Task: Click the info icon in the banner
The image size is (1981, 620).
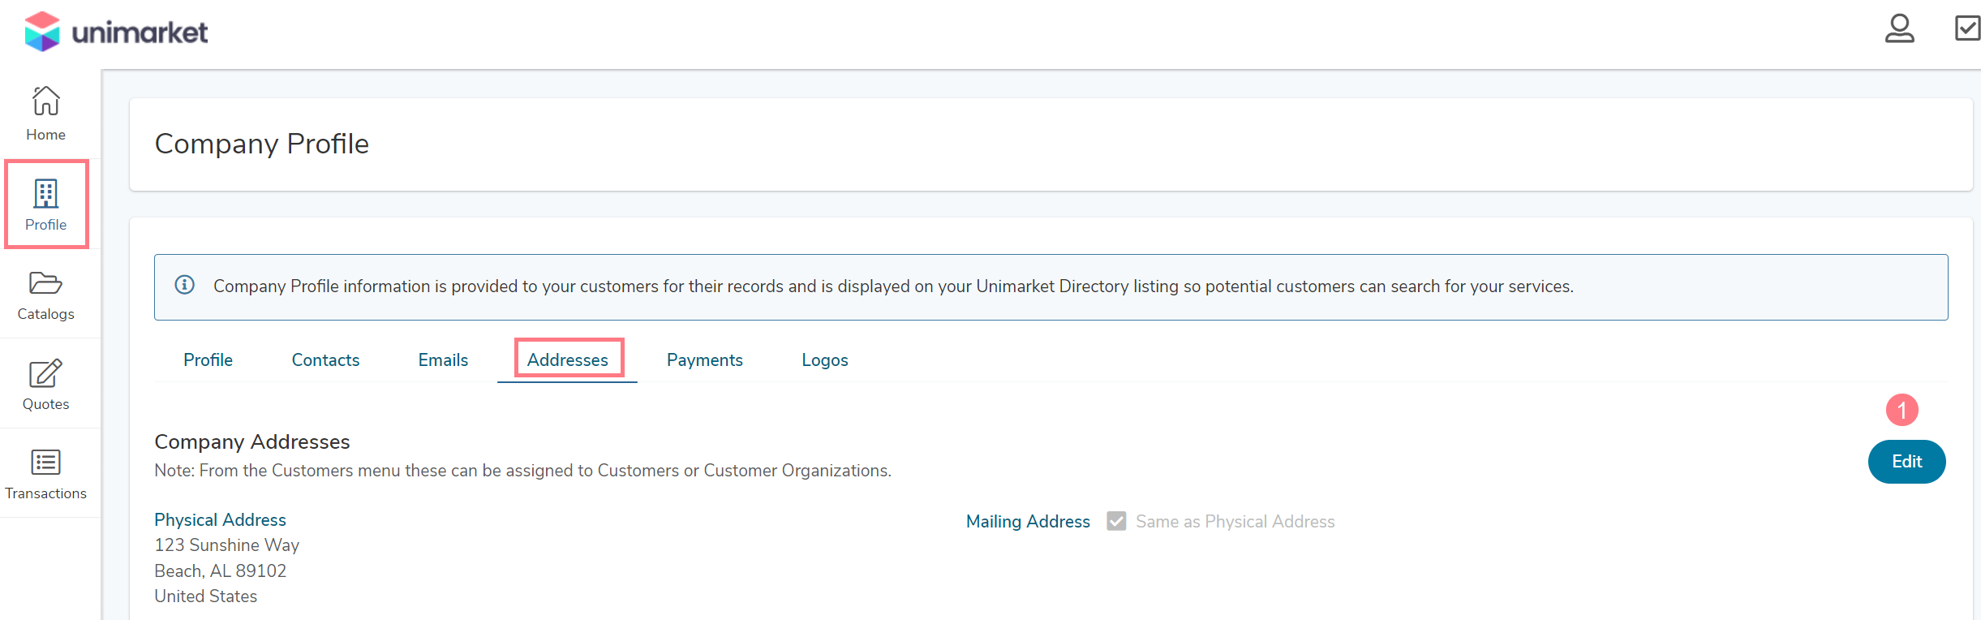Action: click(x=185, y=285)
